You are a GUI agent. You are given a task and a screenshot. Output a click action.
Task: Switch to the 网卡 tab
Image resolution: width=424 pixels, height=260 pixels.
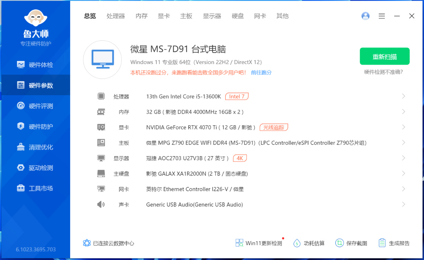tap(260, 16)
